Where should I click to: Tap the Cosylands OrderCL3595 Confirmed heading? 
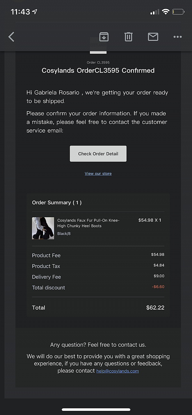(x=98, y=71)
